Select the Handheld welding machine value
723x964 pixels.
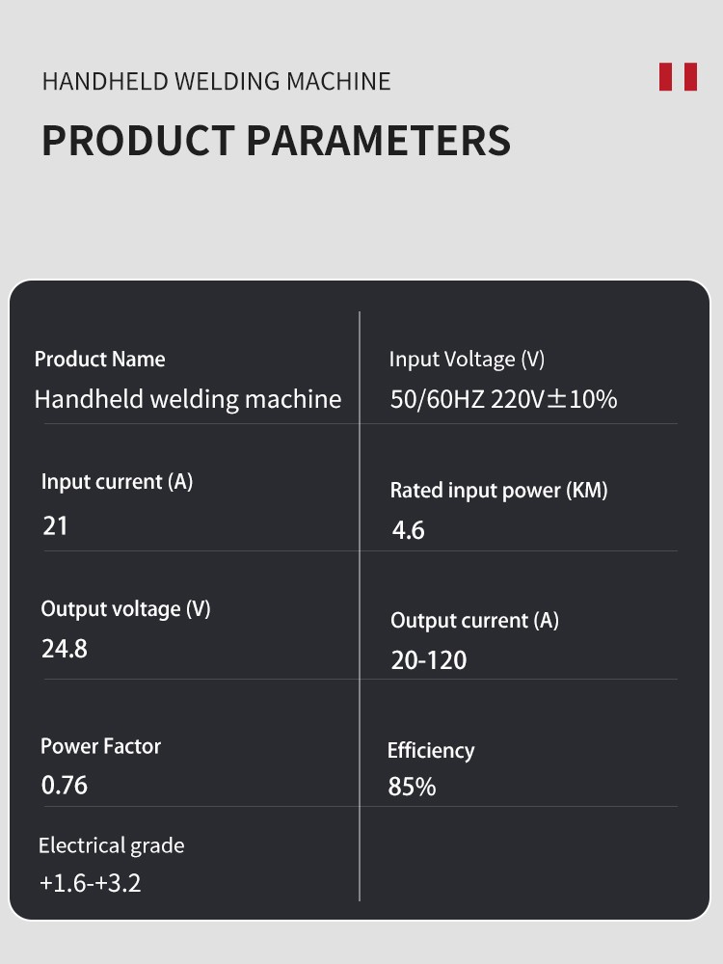point(188,399)
